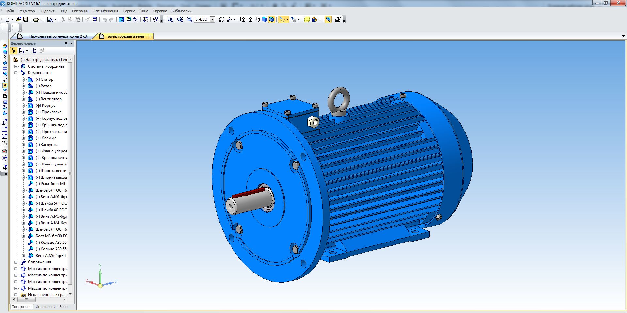Image resolution: width=627 pixels, height=313 pixels.
Task: Open the print options dropdown arrow
Action: pos(41,19)
